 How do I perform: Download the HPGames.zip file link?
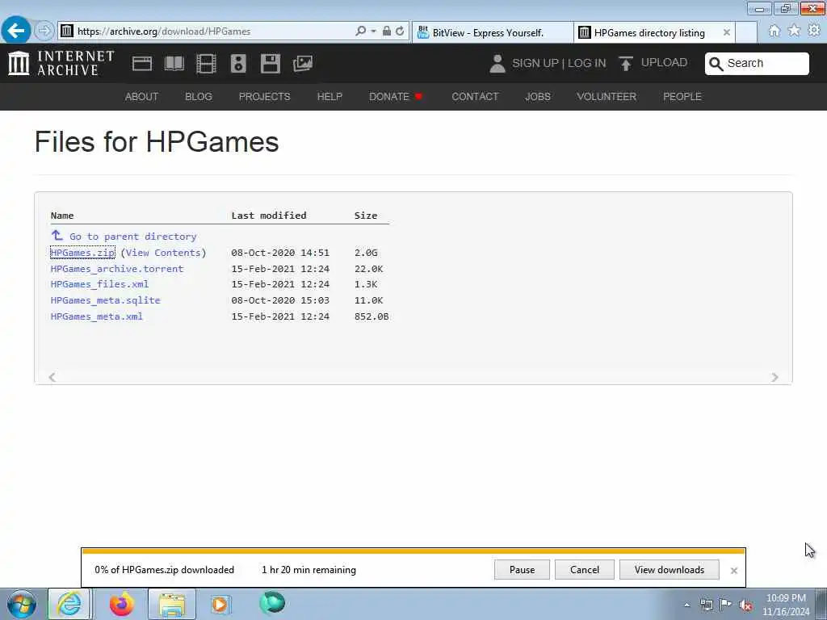[x=82, y=253]
